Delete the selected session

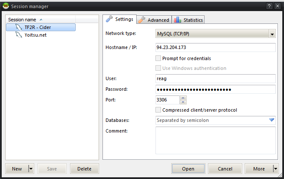pos(85,169)
